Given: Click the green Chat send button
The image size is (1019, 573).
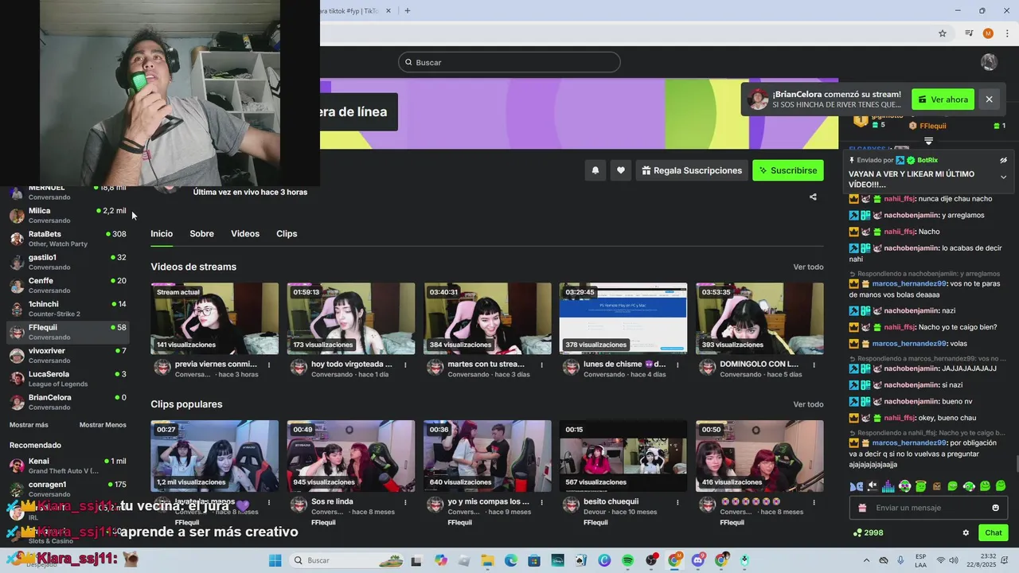Looking at the screenshot, I should 994,533.
